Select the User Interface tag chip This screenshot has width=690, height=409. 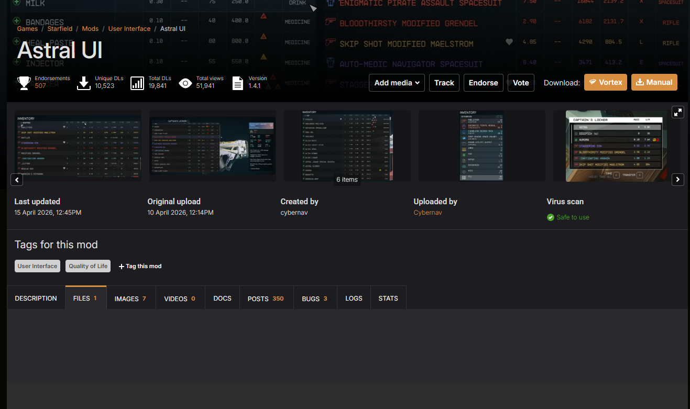click(37, 266)
